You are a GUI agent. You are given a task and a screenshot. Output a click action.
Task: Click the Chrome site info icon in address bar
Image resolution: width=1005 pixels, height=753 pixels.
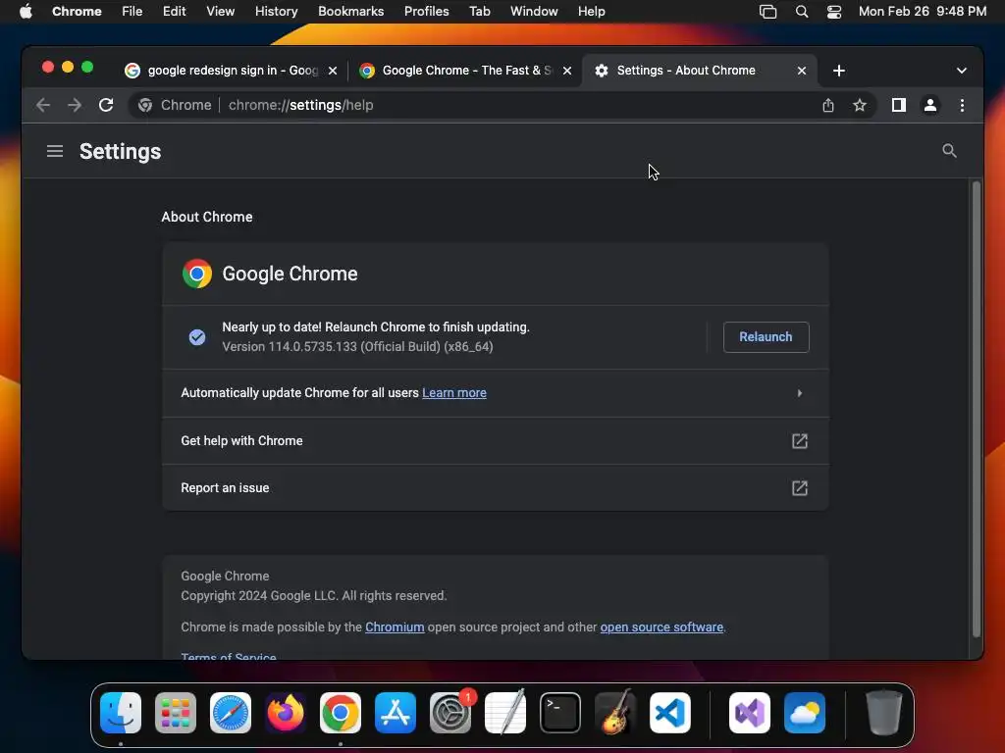145,105
